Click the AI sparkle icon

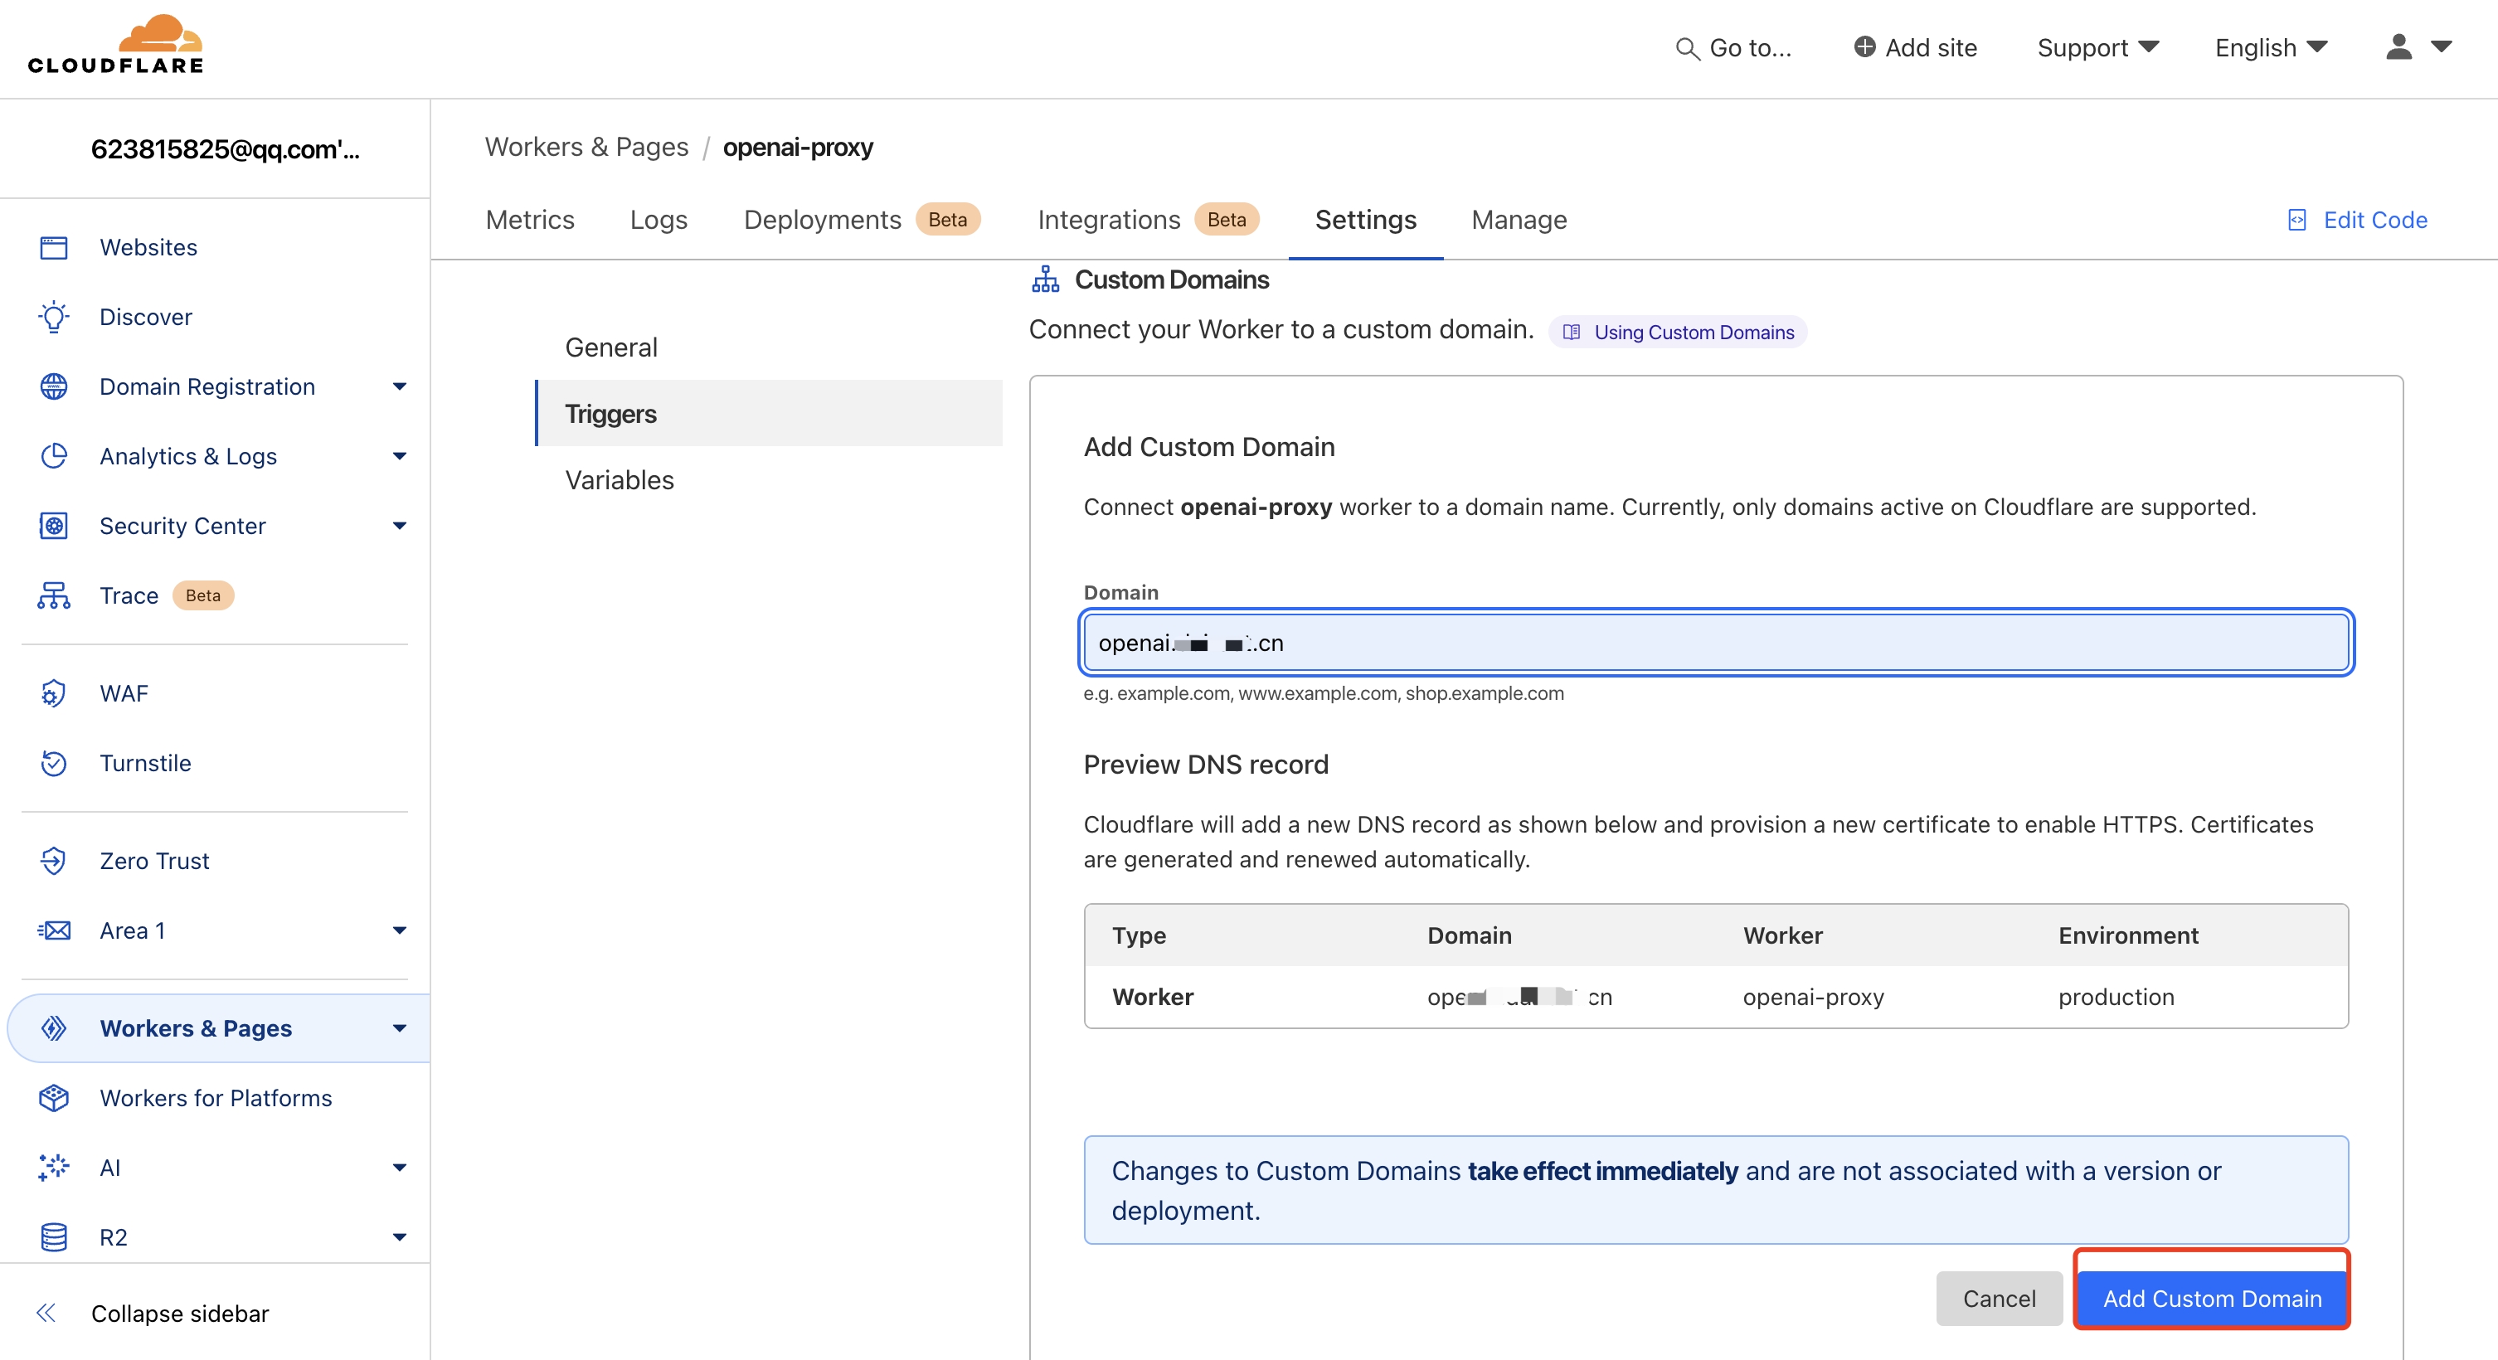tap(53, 1167)
